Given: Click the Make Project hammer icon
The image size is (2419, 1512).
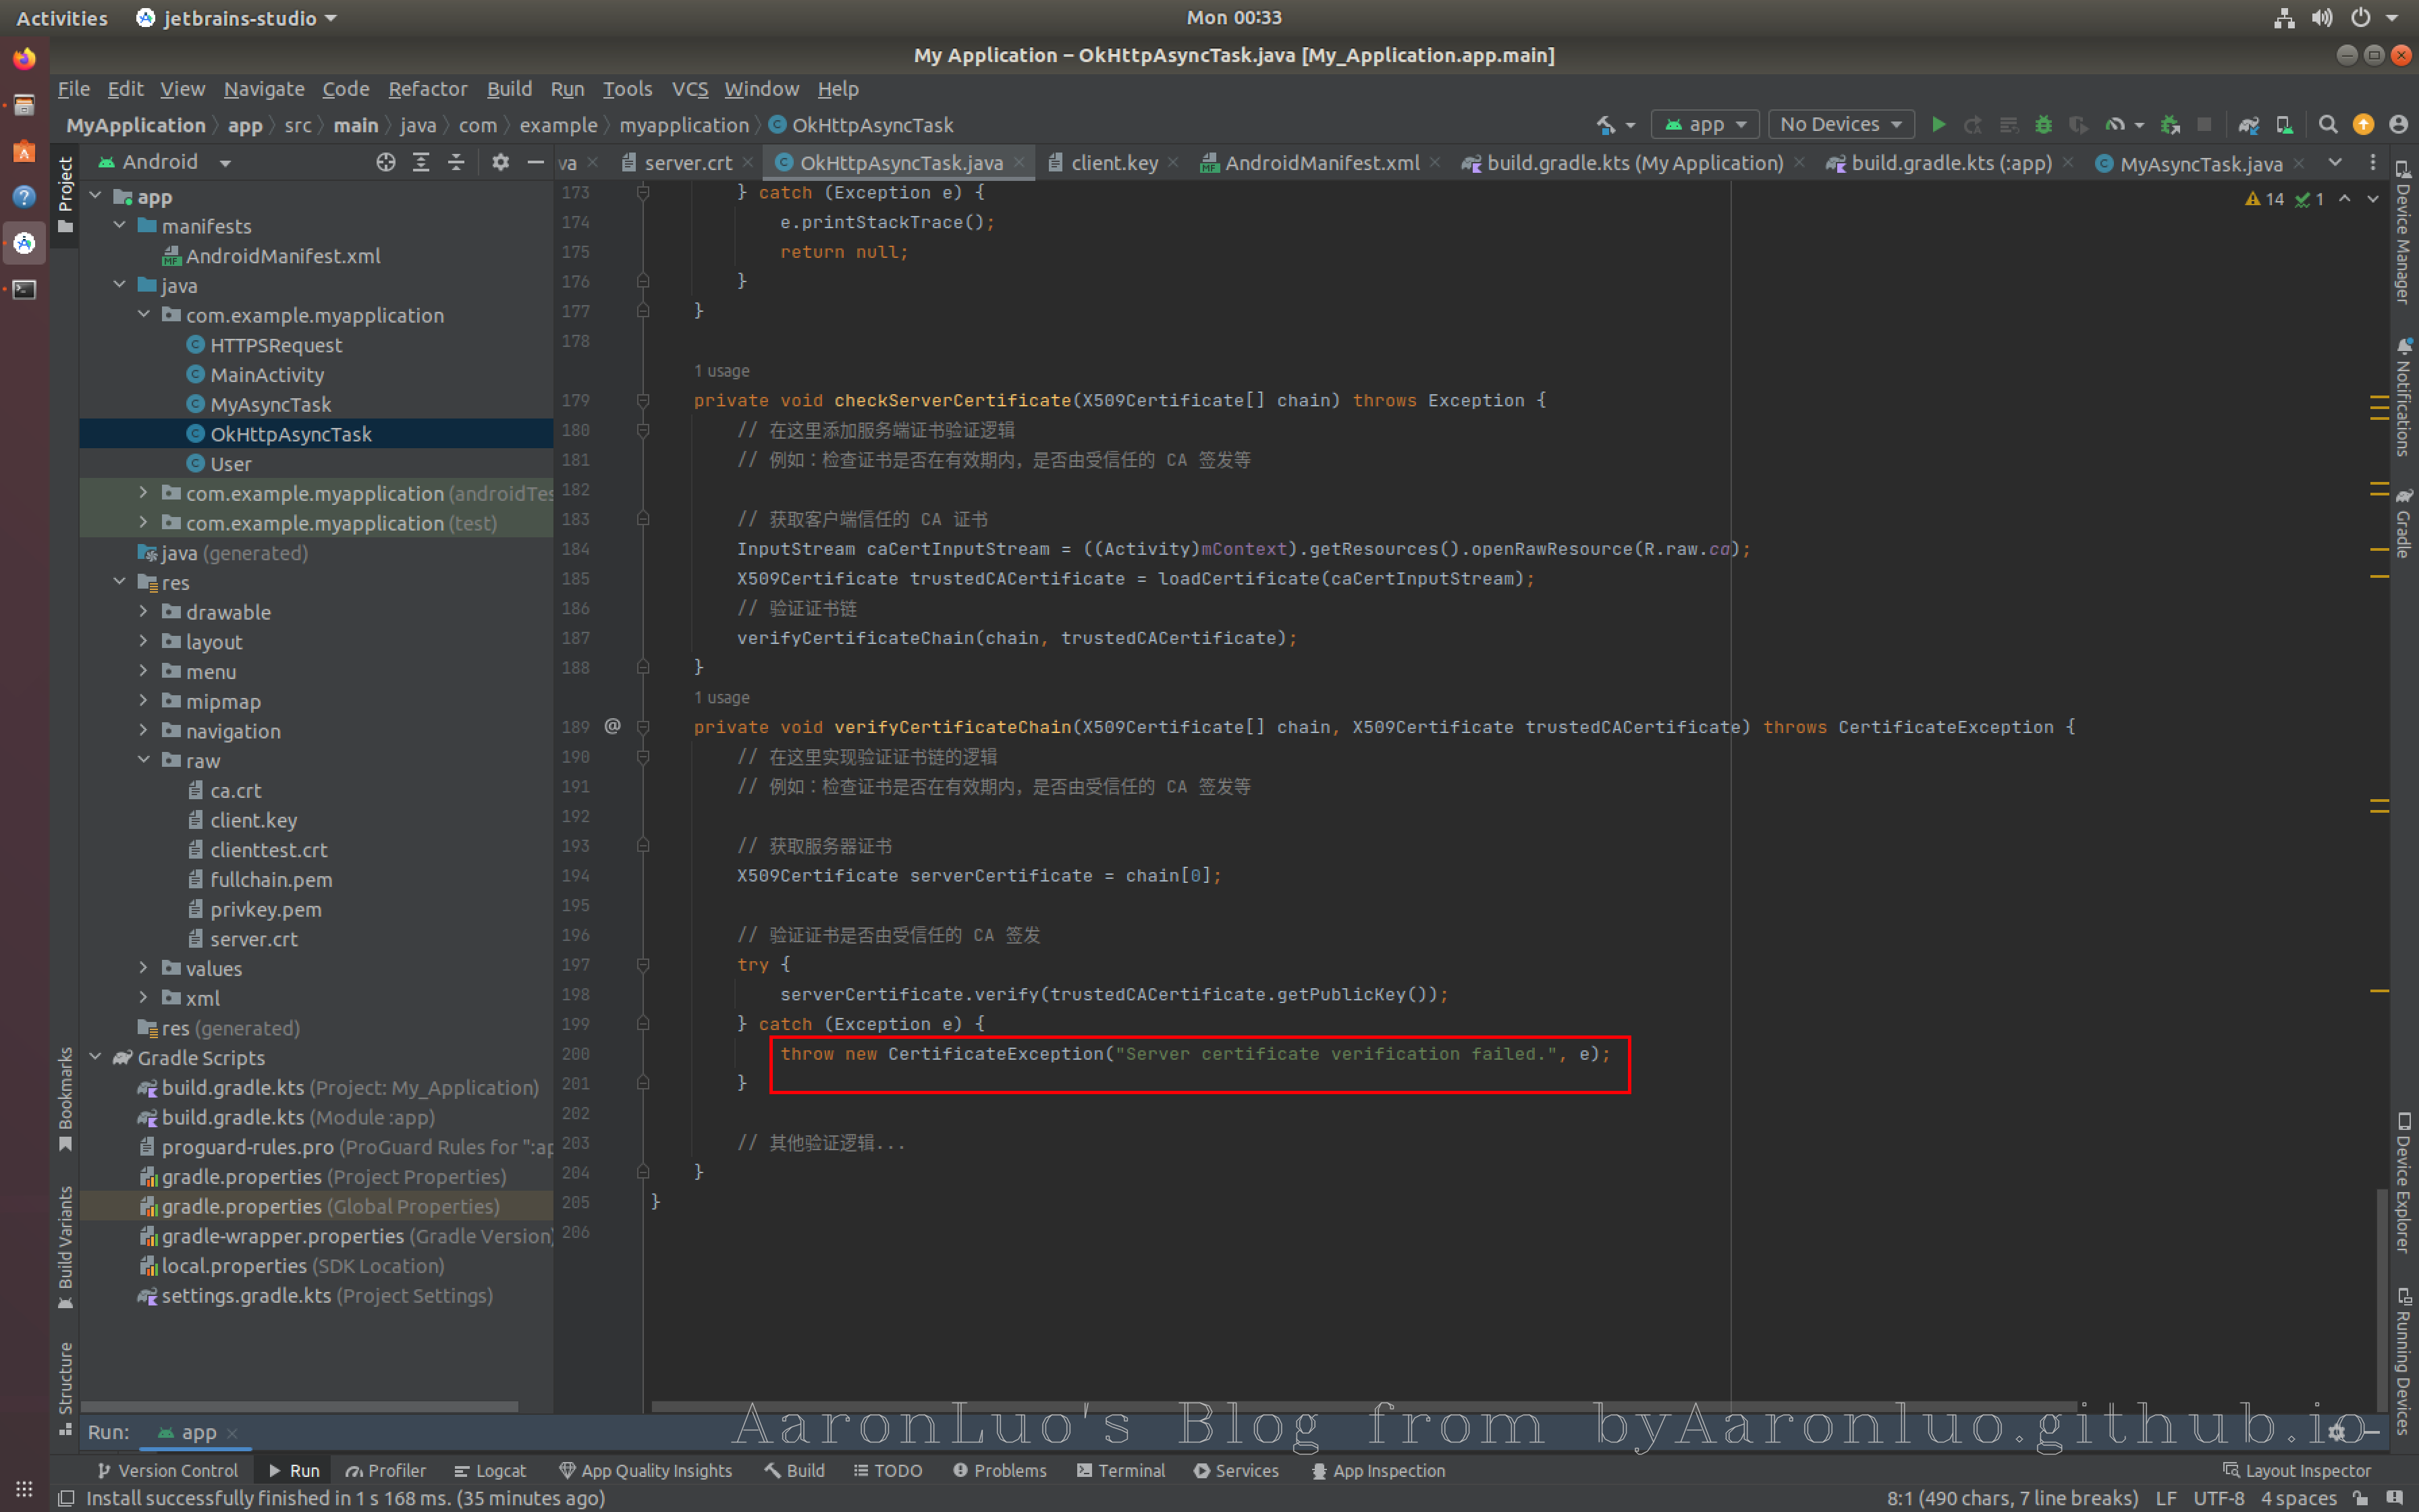Looking at the screenshot, I should [1605, 125].
